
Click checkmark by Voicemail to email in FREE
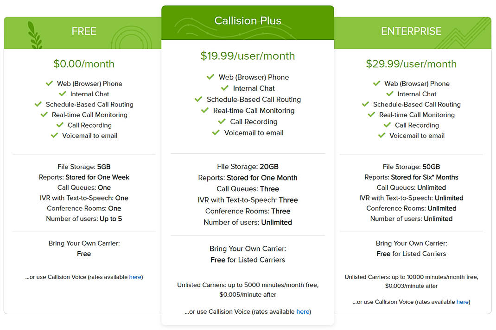pos(54,135)
